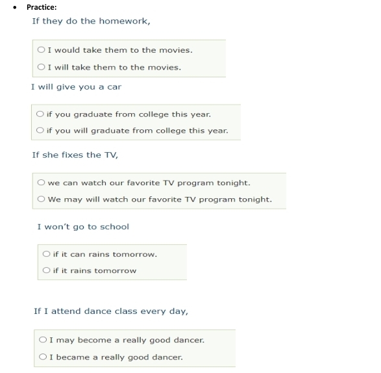
Task: Click the prompt 'If I attend dance class every day,'
Action: 111,311
